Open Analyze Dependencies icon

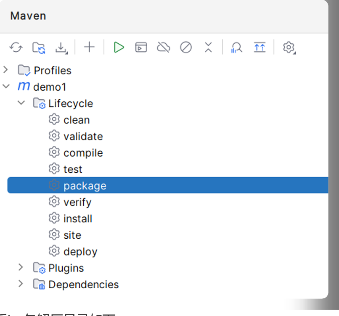[x=237, y=47]
